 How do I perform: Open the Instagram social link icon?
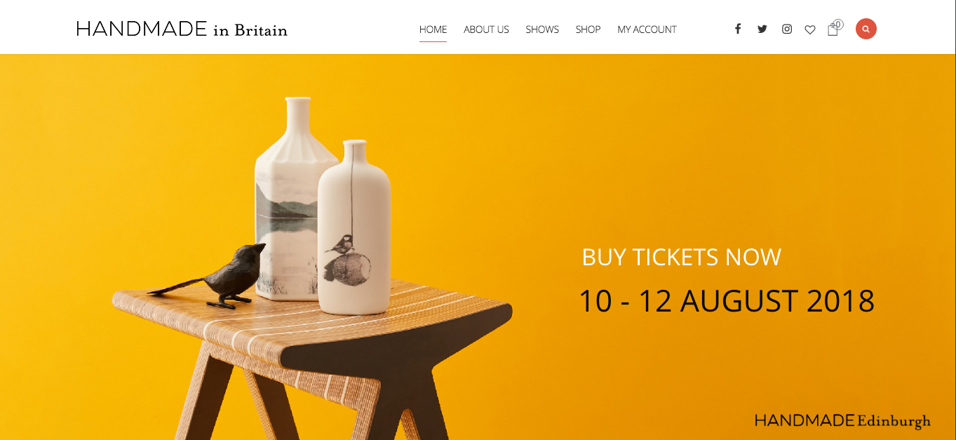point(787,29)
